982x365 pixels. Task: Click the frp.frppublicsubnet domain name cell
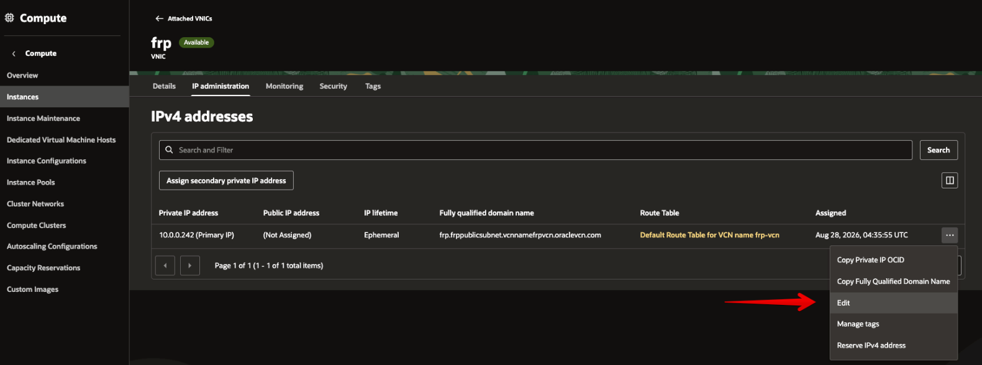[x=520, y=235]
